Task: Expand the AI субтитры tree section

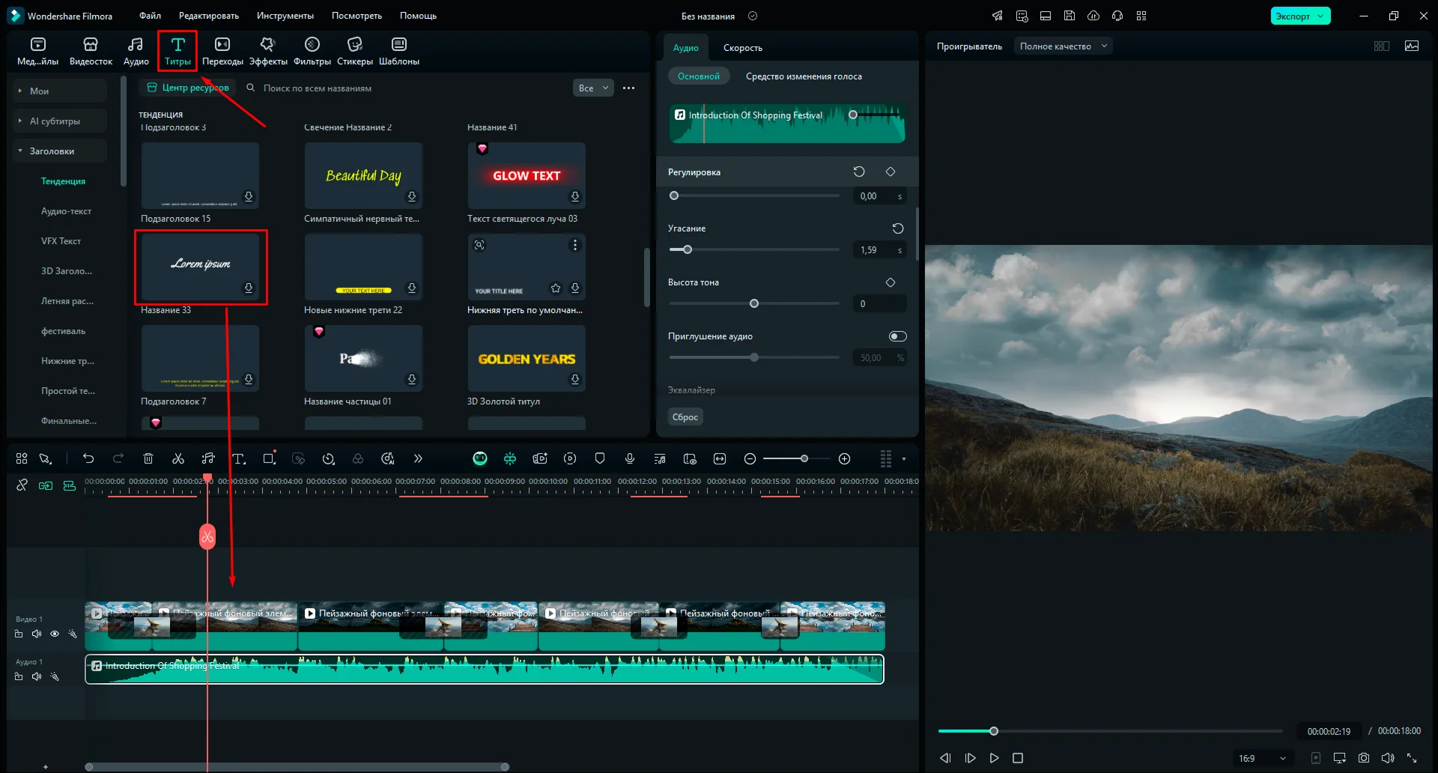Action: 54,121
